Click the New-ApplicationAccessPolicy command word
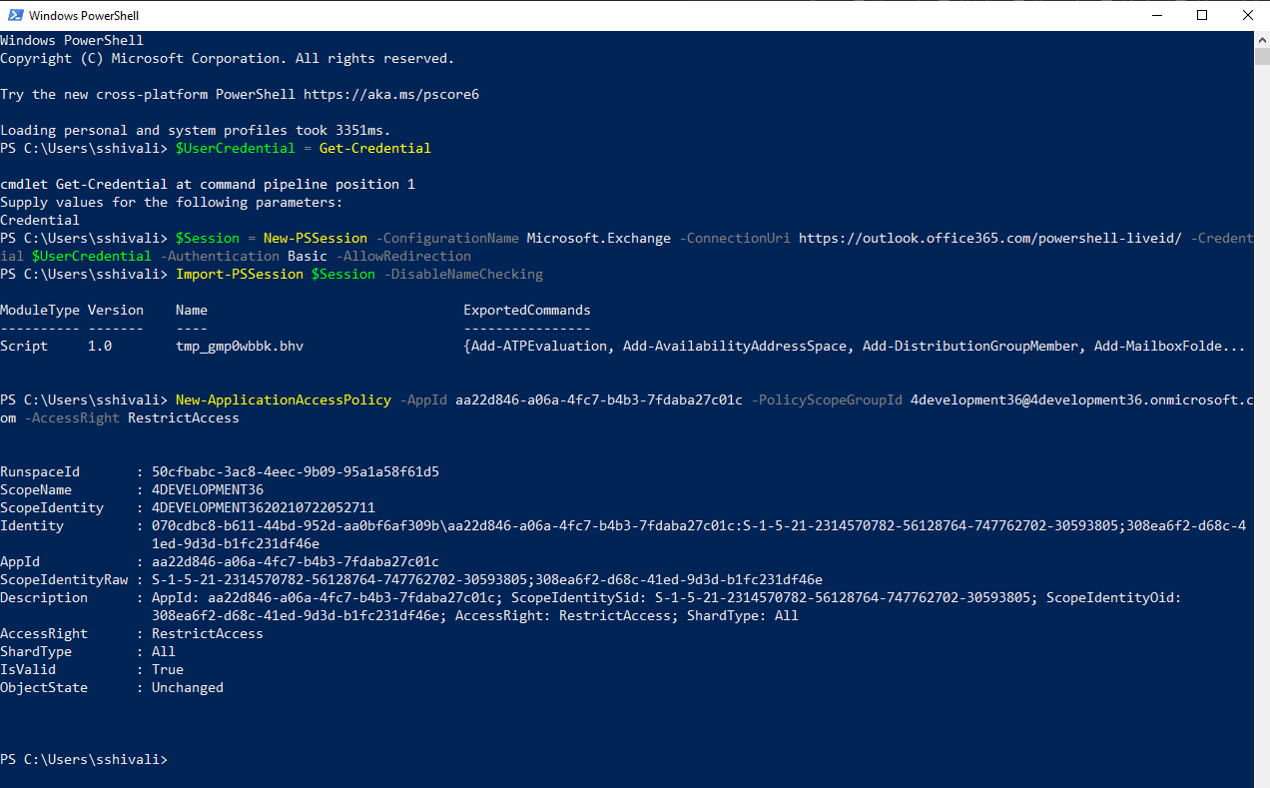 [x=284, y=399]
